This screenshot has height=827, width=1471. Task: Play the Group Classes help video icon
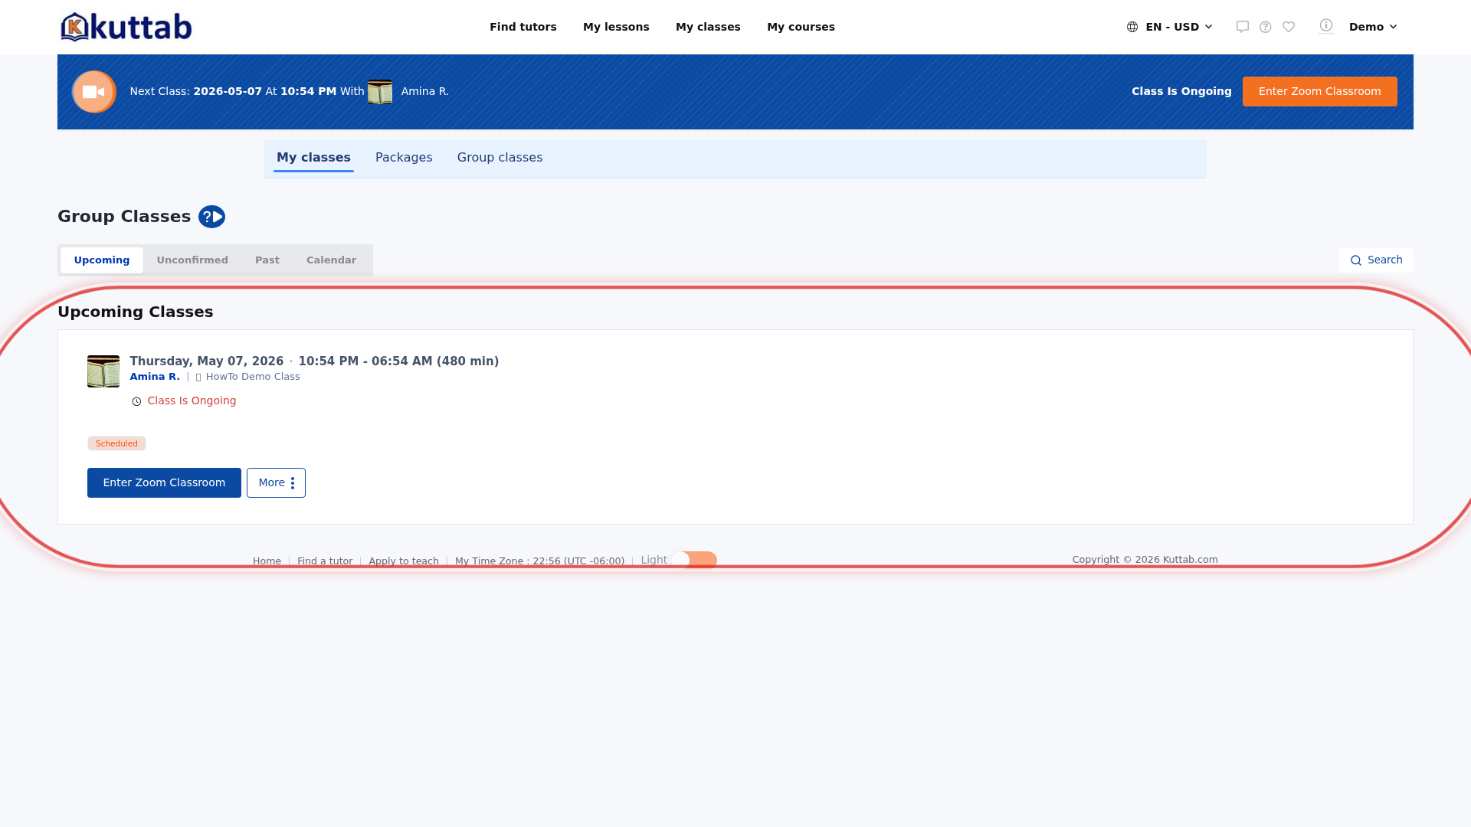[211, 217]
